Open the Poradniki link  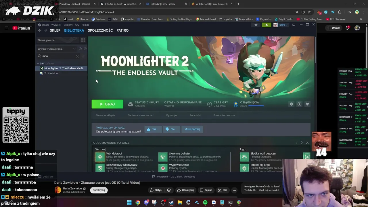195,115
